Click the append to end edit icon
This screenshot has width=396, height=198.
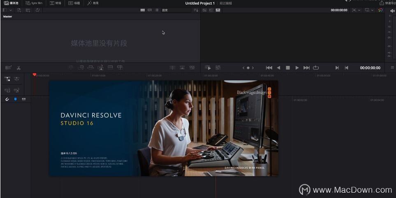click(81, 67)
